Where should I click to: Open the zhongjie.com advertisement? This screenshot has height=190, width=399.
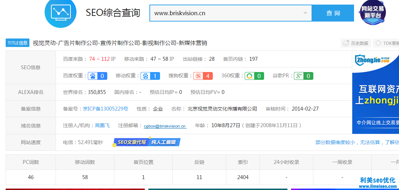(x=376, y=92)
